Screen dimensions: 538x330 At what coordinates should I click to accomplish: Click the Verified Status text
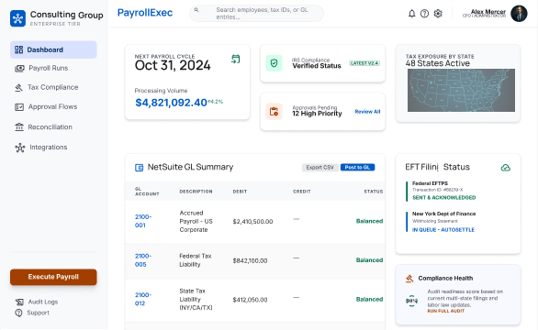click(317, 66)
